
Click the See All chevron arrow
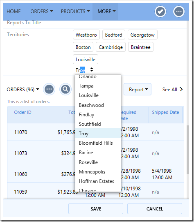pos(181,89)
